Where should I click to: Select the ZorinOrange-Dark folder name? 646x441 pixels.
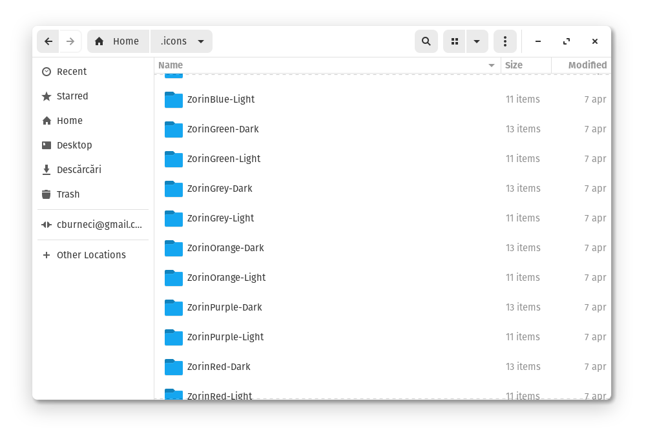(225, 248)
